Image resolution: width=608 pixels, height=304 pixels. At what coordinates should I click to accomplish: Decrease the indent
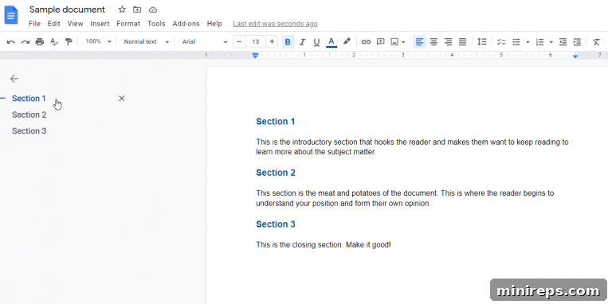(x=563, y=42)
